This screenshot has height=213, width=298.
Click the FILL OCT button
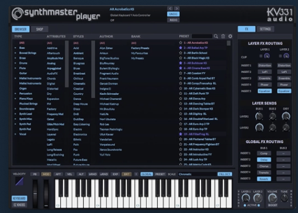tap(224, 174)
